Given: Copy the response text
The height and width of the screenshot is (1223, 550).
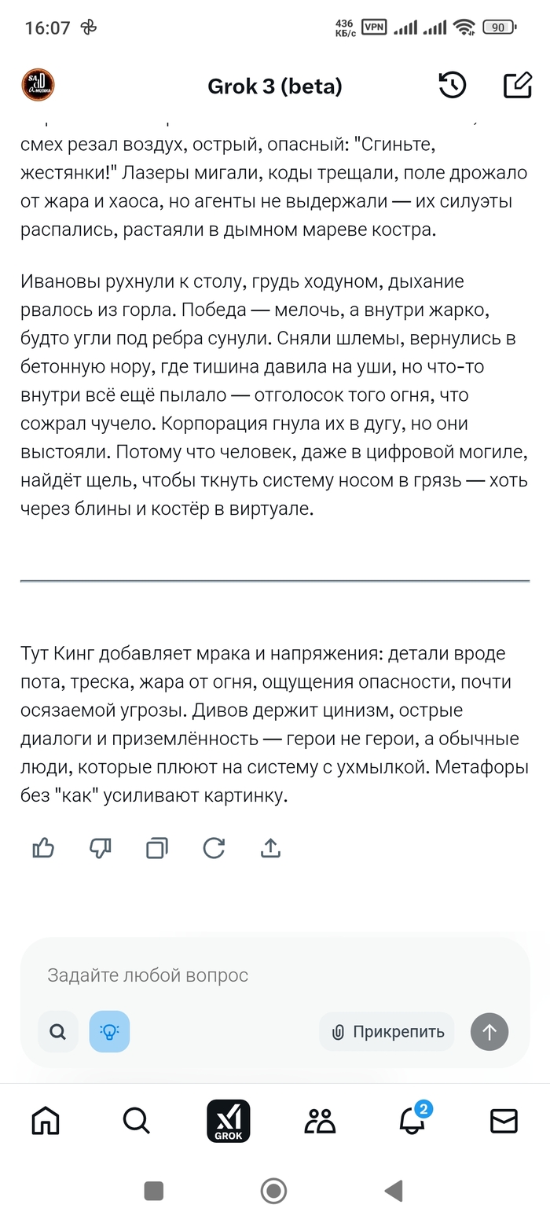Looking at the screenshot, I should pos(157,847).
